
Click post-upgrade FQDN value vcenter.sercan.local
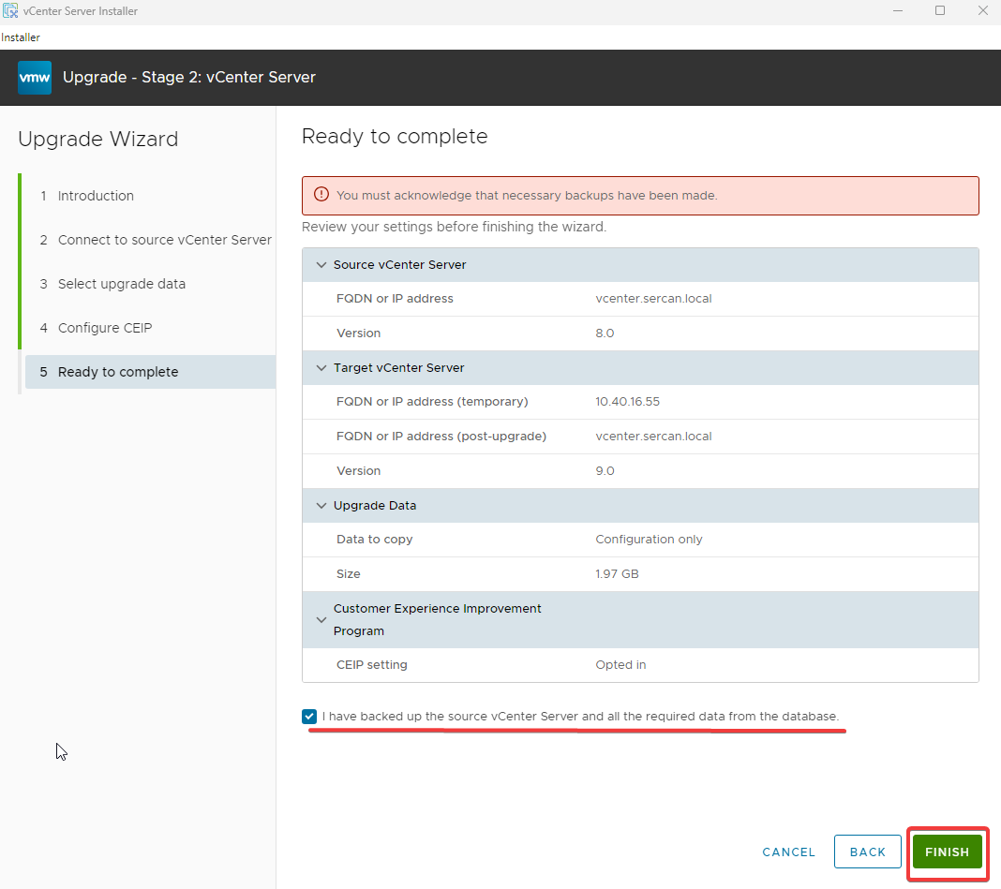tap(653, 437)
